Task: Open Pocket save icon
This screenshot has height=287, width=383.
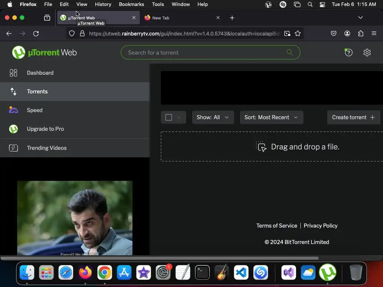Action: click(x=333, y=33)
